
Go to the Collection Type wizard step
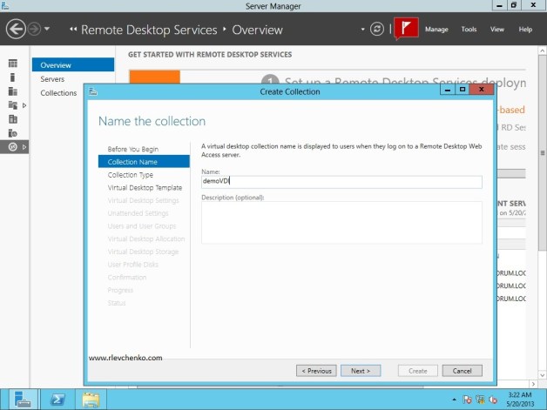click(x=130, y=175)
